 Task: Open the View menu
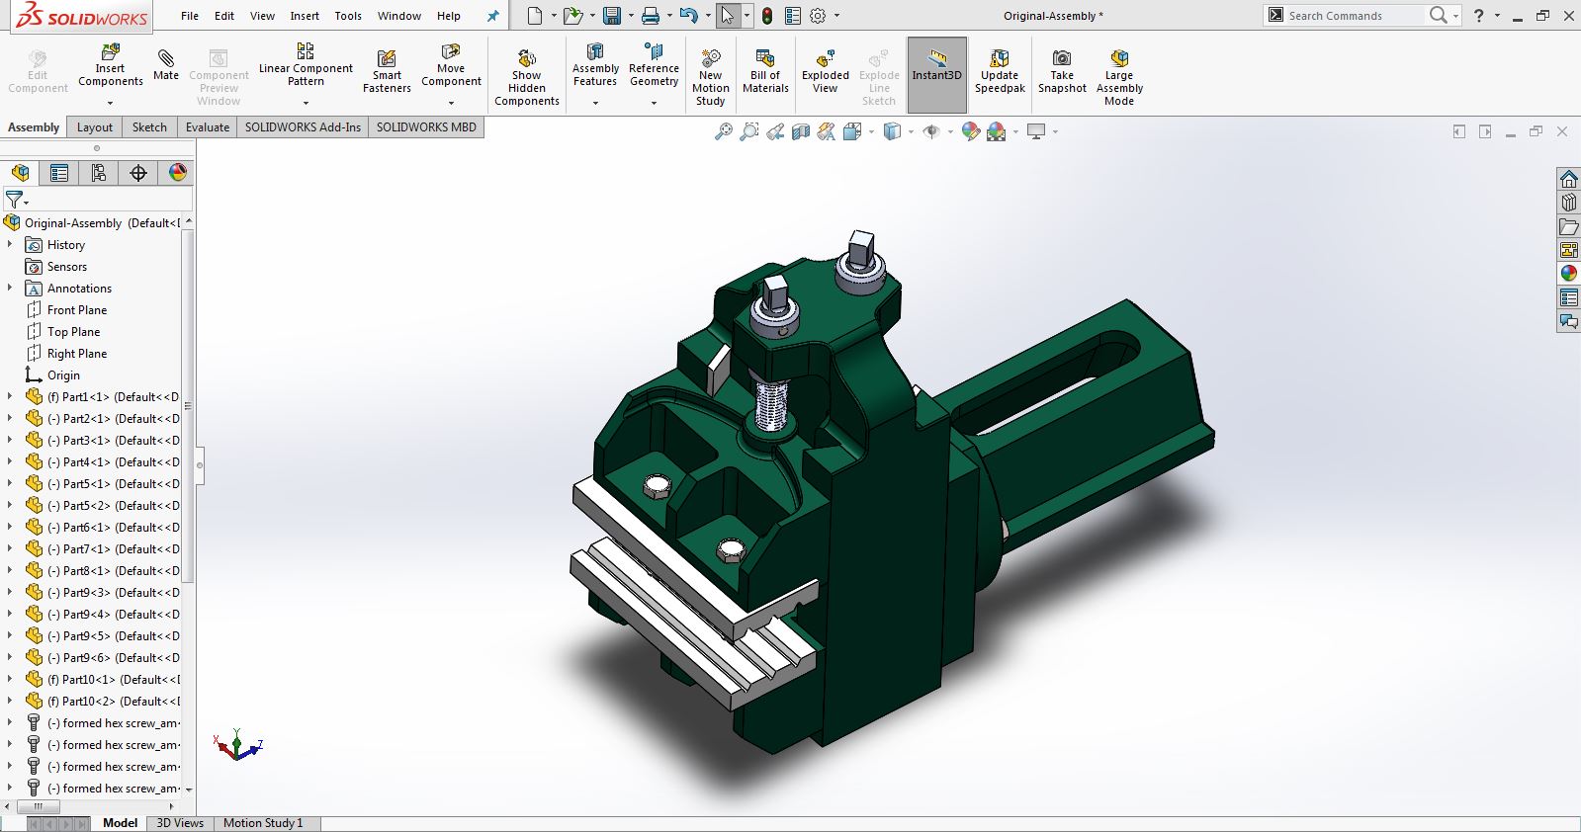pos(262,16)
